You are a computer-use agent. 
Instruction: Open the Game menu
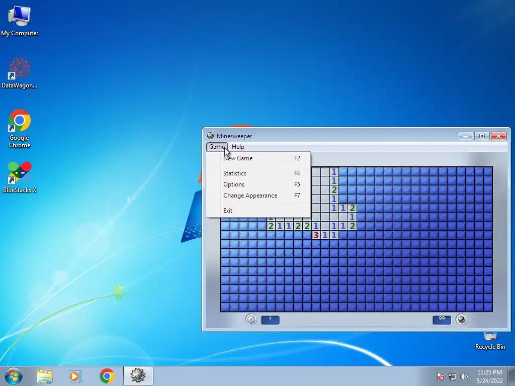click(x=217, y=147)
